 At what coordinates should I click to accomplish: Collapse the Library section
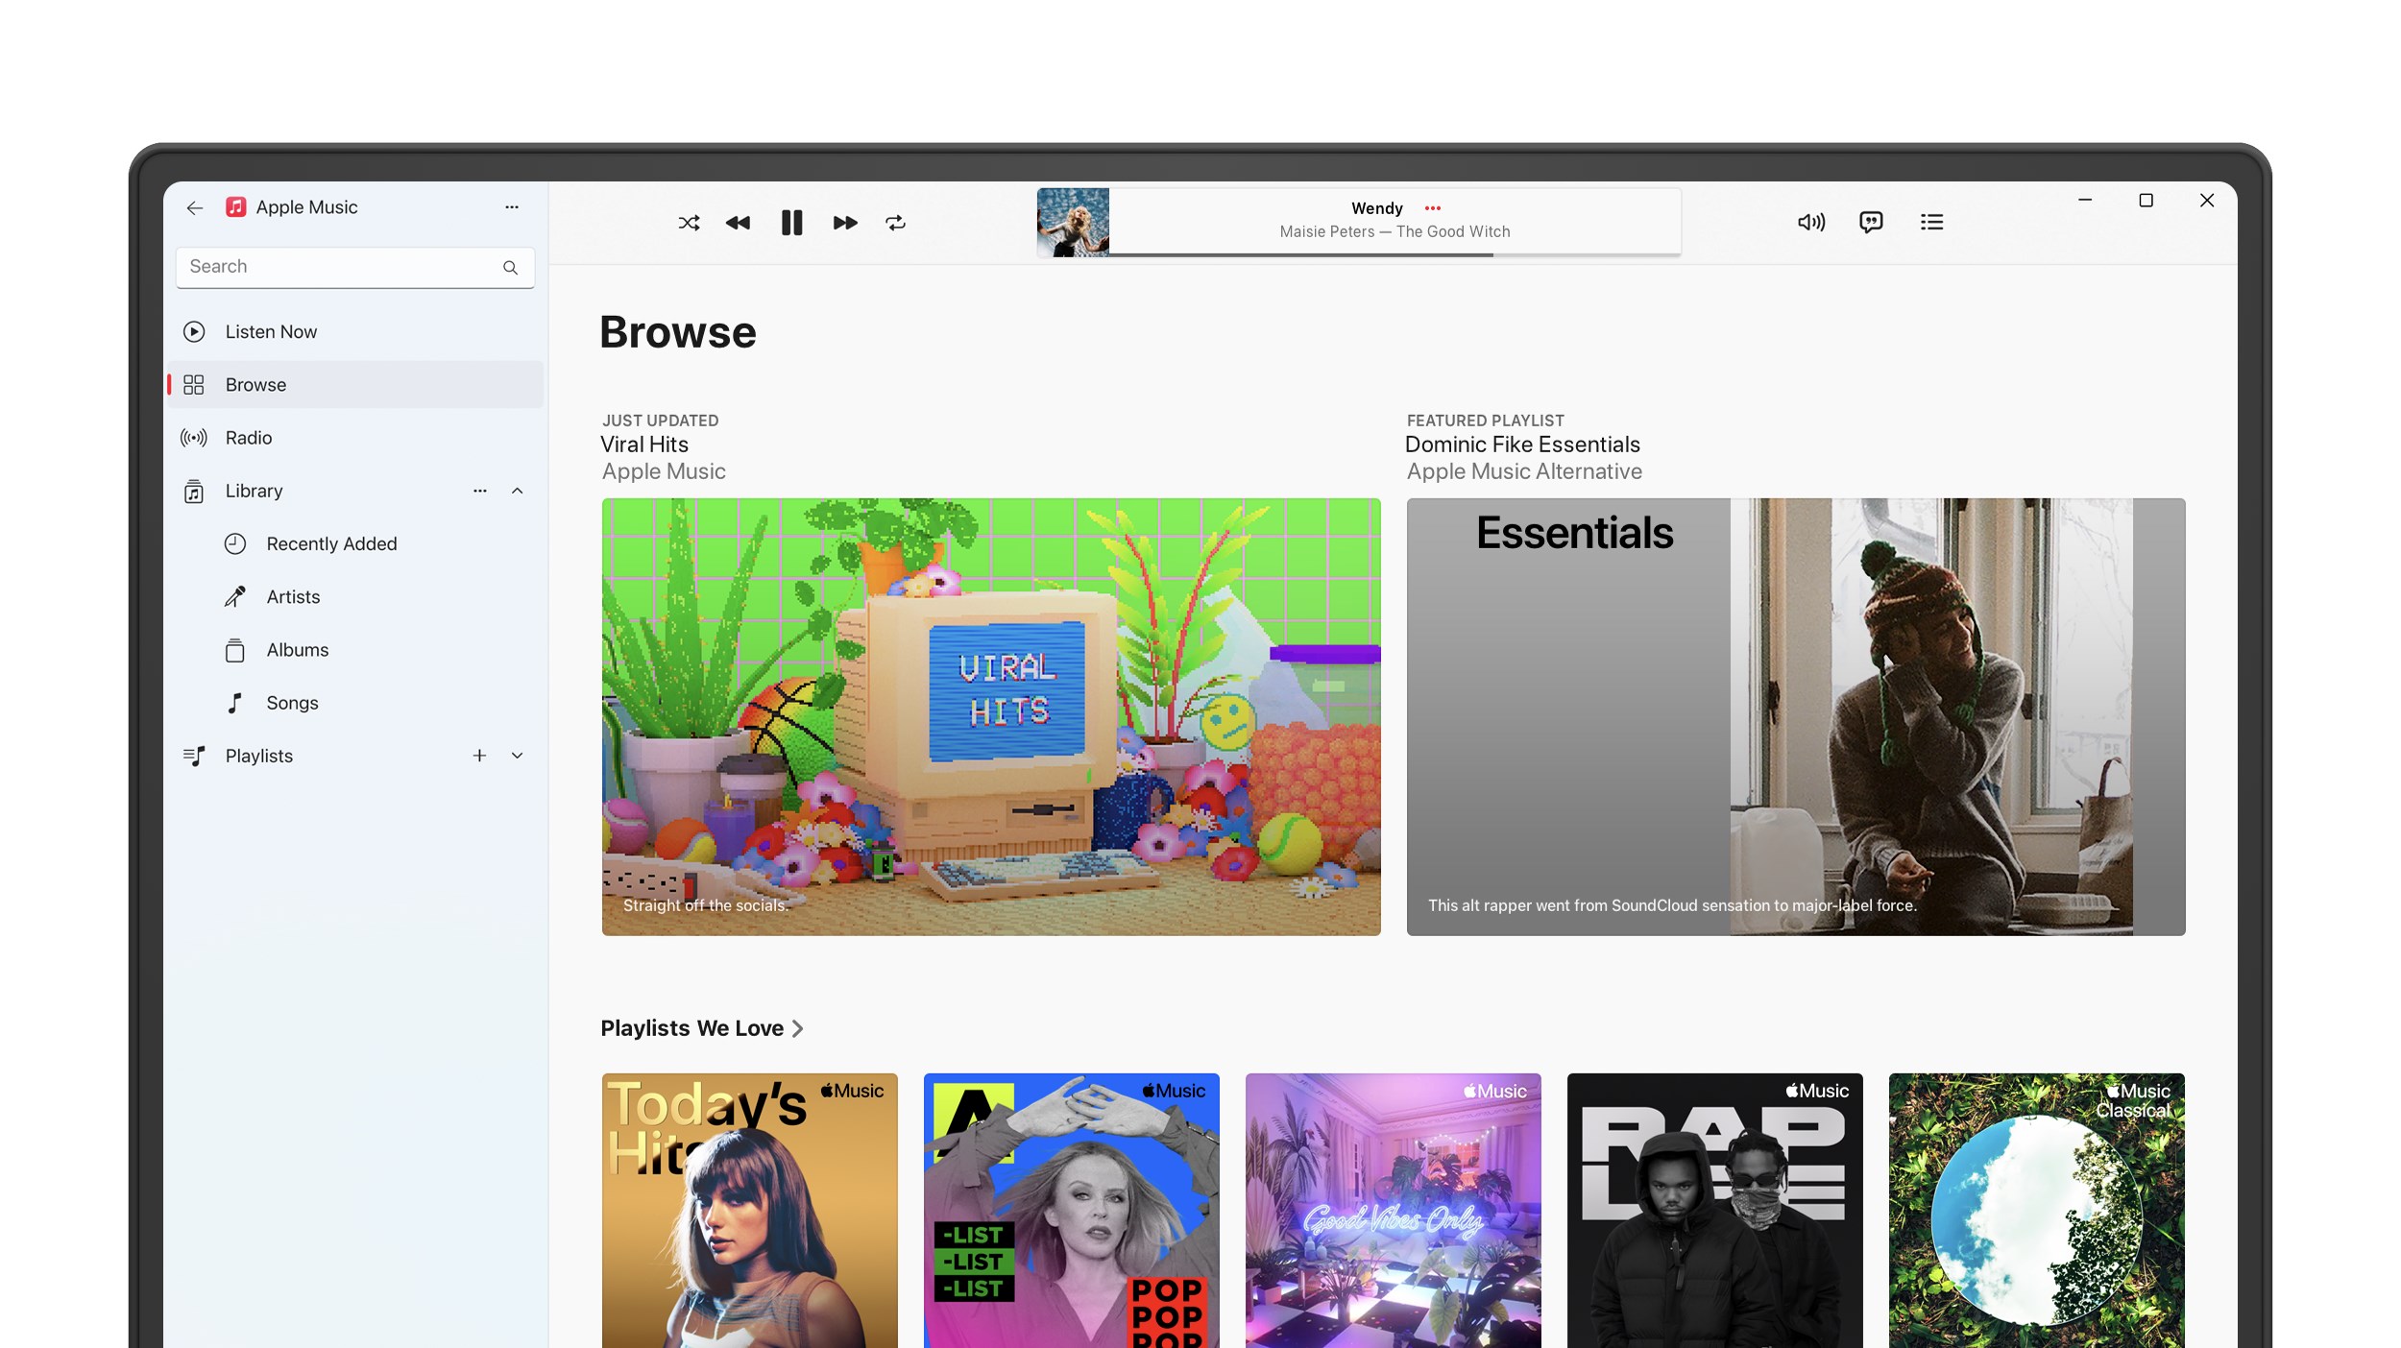click(518, 491)
